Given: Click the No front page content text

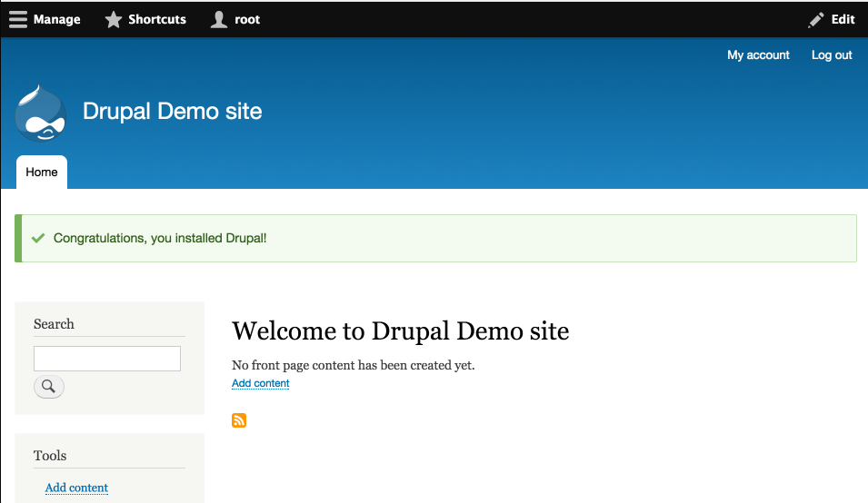Looking at the screenshot, I should pos(354,365).
